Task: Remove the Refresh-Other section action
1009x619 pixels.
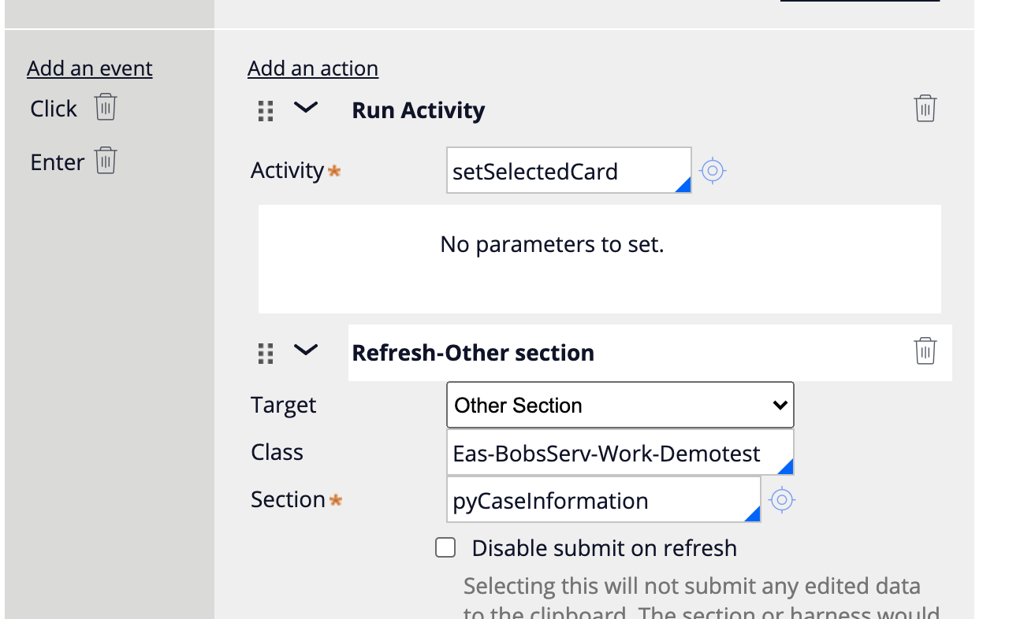Action: coord(925,351)
